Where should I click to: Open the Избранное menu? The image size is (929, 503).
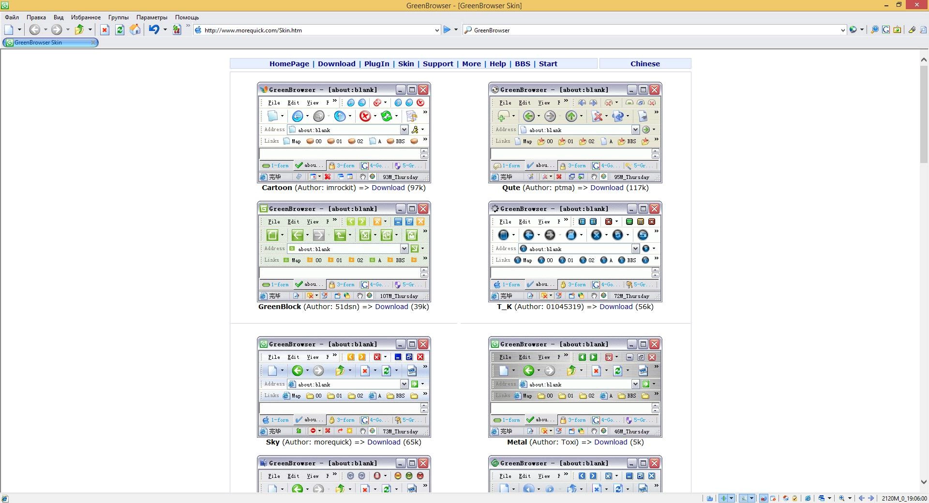click(86, 17)
